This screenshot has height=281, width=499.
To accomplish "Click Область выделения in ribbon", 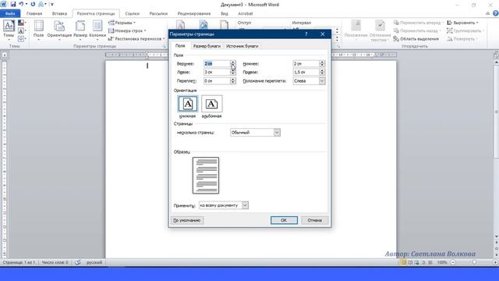I will [x=416, y=39].
